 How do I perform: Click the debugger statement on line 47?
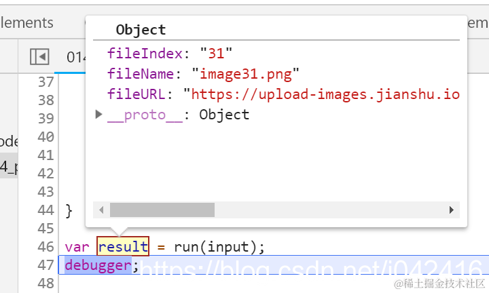pos(98,265)
